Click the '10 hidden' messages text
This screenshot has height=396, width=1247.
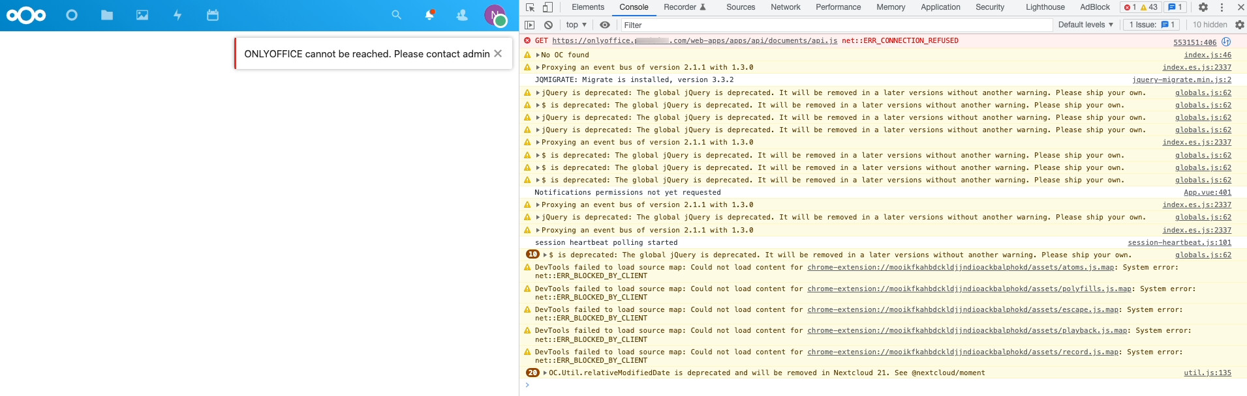(1210, 25)
